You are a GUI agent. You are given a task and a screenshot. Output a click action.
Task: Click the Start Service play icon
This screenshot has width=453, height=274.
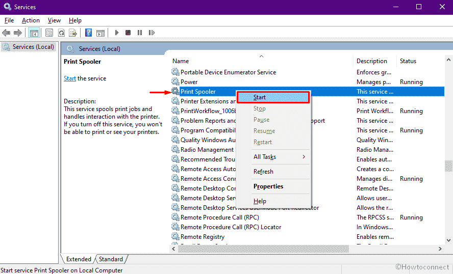click(x=117, y=33)
